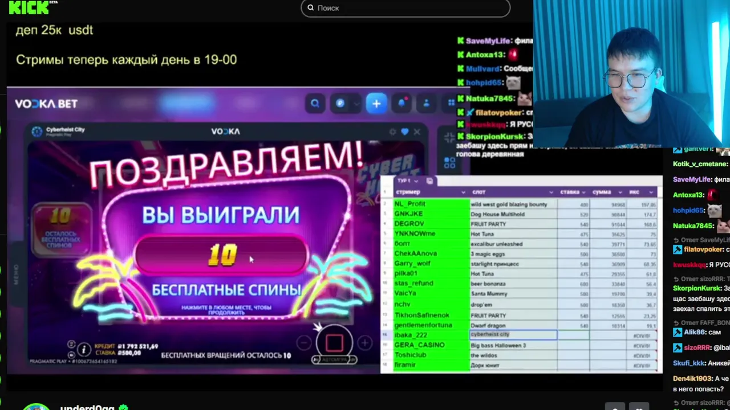This screenshot has height=410, width=730.
Task: Select the stas_refund cell
Action: pyautogui.click(x=431, y=284)
